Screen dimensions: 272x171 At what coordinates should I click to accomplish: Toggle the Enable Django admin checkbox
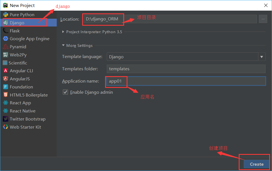65,92
